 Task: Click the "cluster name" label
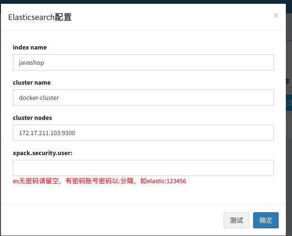click(x=32, y=83)
